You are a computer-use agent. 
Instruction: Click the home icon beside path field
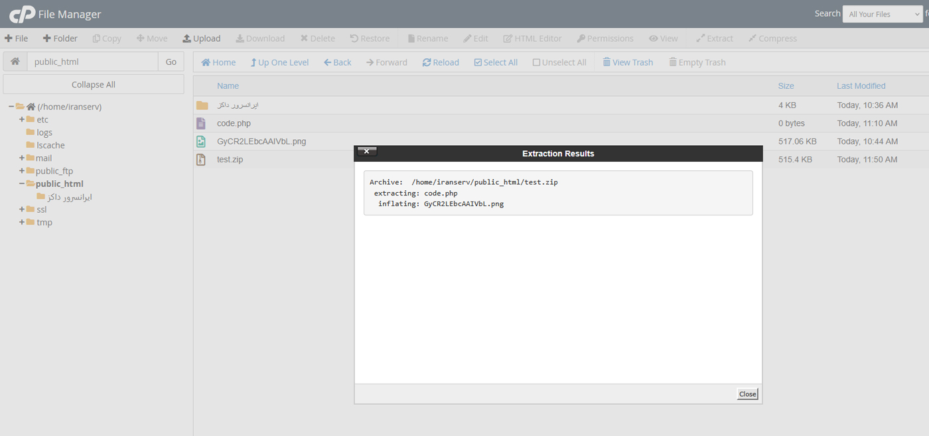pyautogui.click(x=15, y=62)
